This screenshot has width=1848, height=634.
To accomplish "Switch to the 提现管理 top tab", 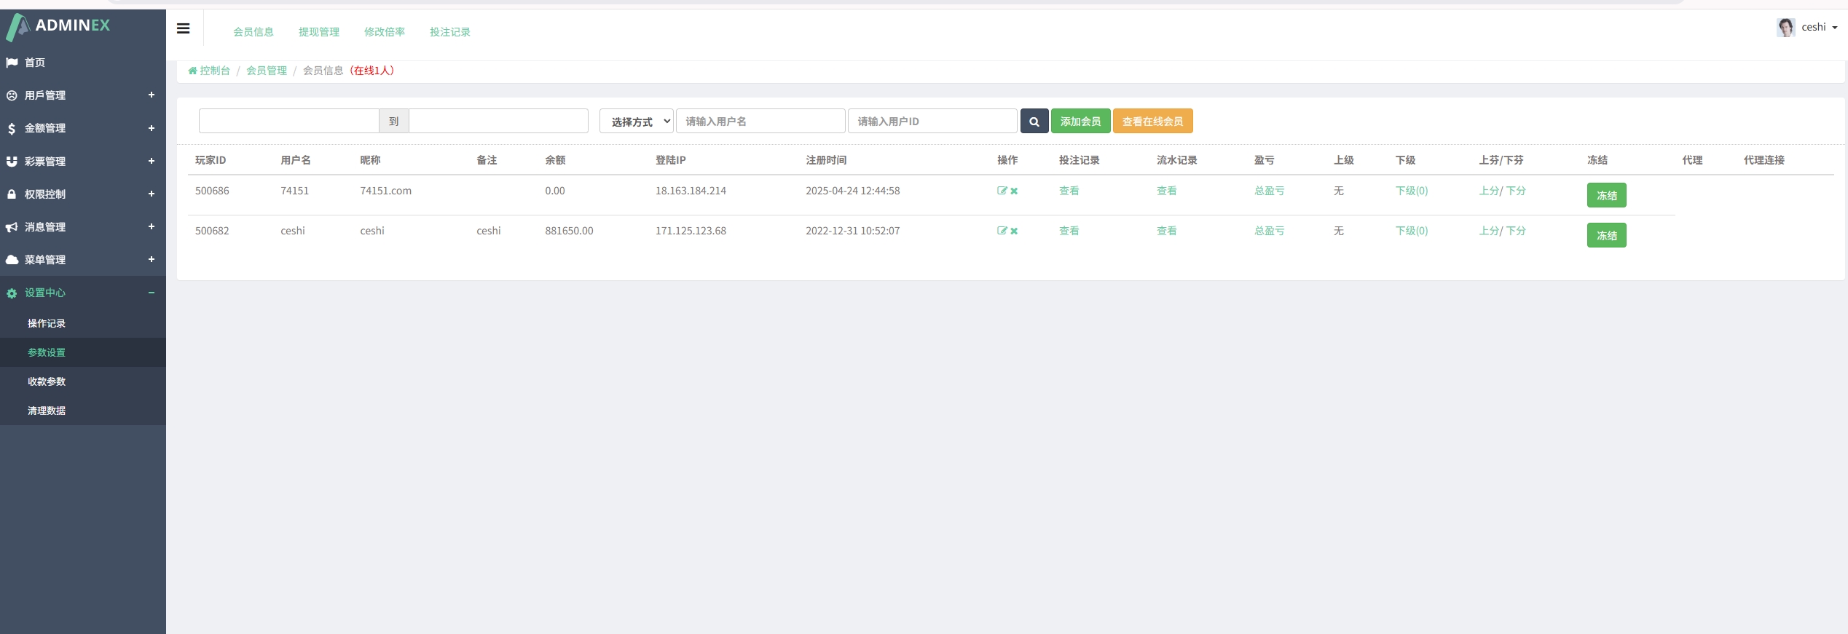I will tap(319, 32).
